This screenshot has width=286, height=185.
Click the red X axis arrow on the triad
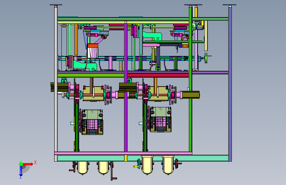point(28,164)
